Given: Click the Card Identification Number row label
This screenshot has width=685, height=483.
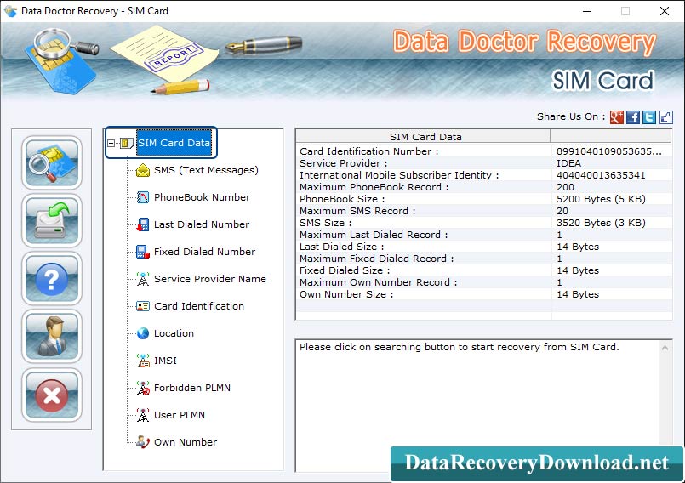Looking at the screenshot, I should coord(368,151).
